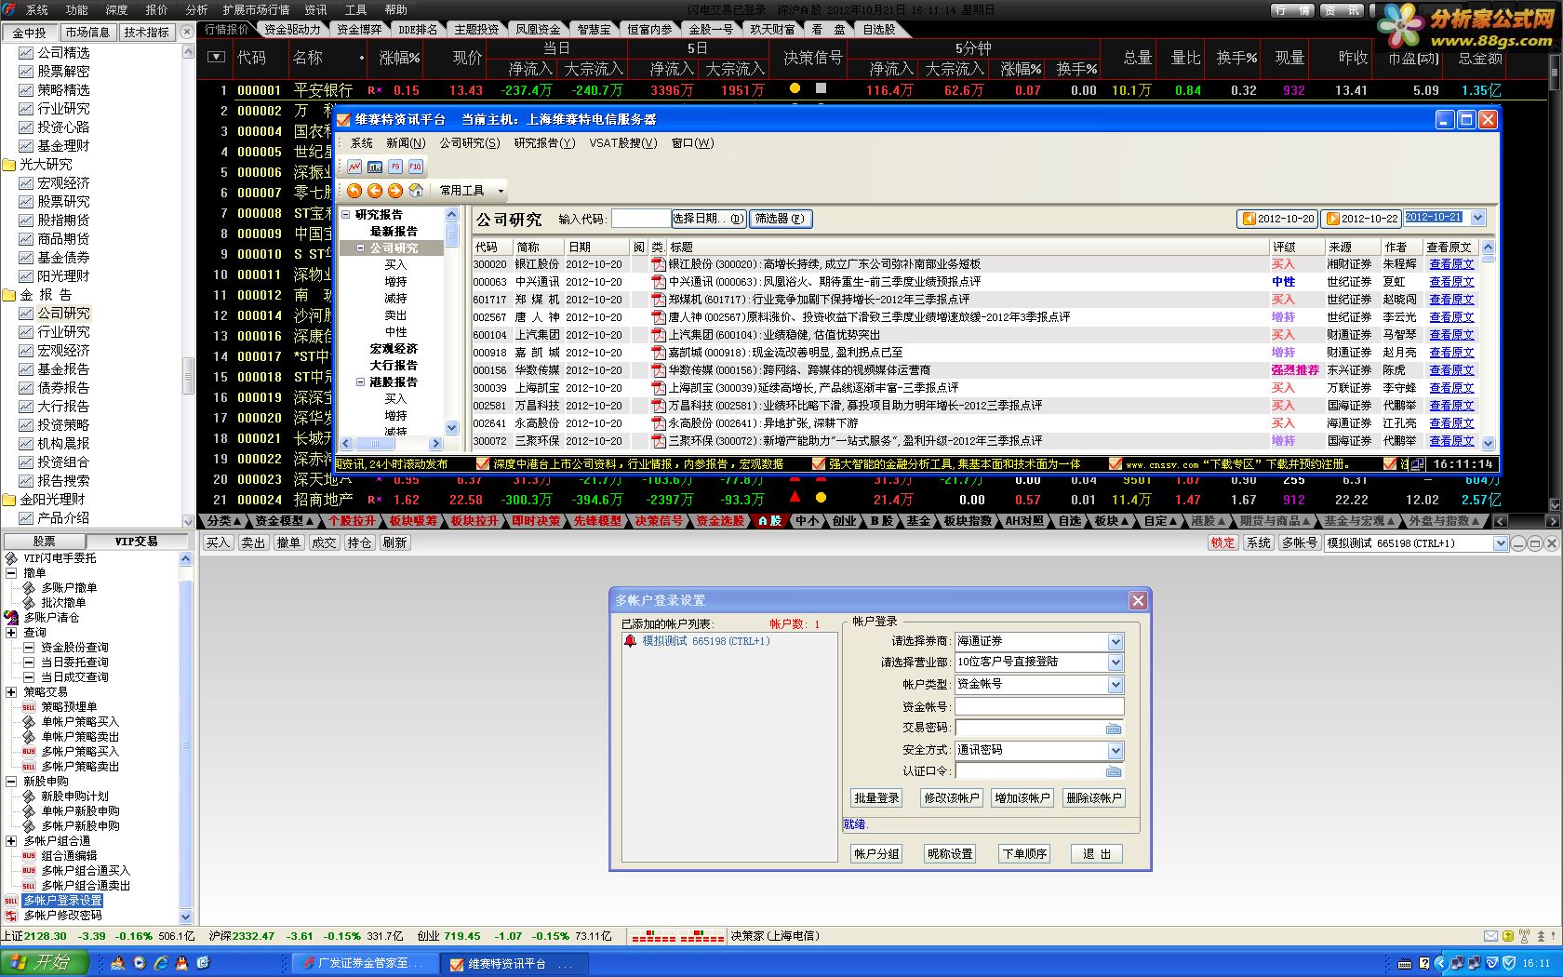Switch to 资金驱动力 tab

[x=293, y=29]
